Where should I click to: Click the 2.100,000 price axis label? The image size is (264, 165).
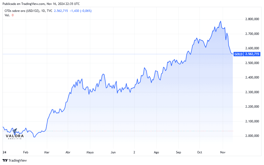click(x=252, y=121)
